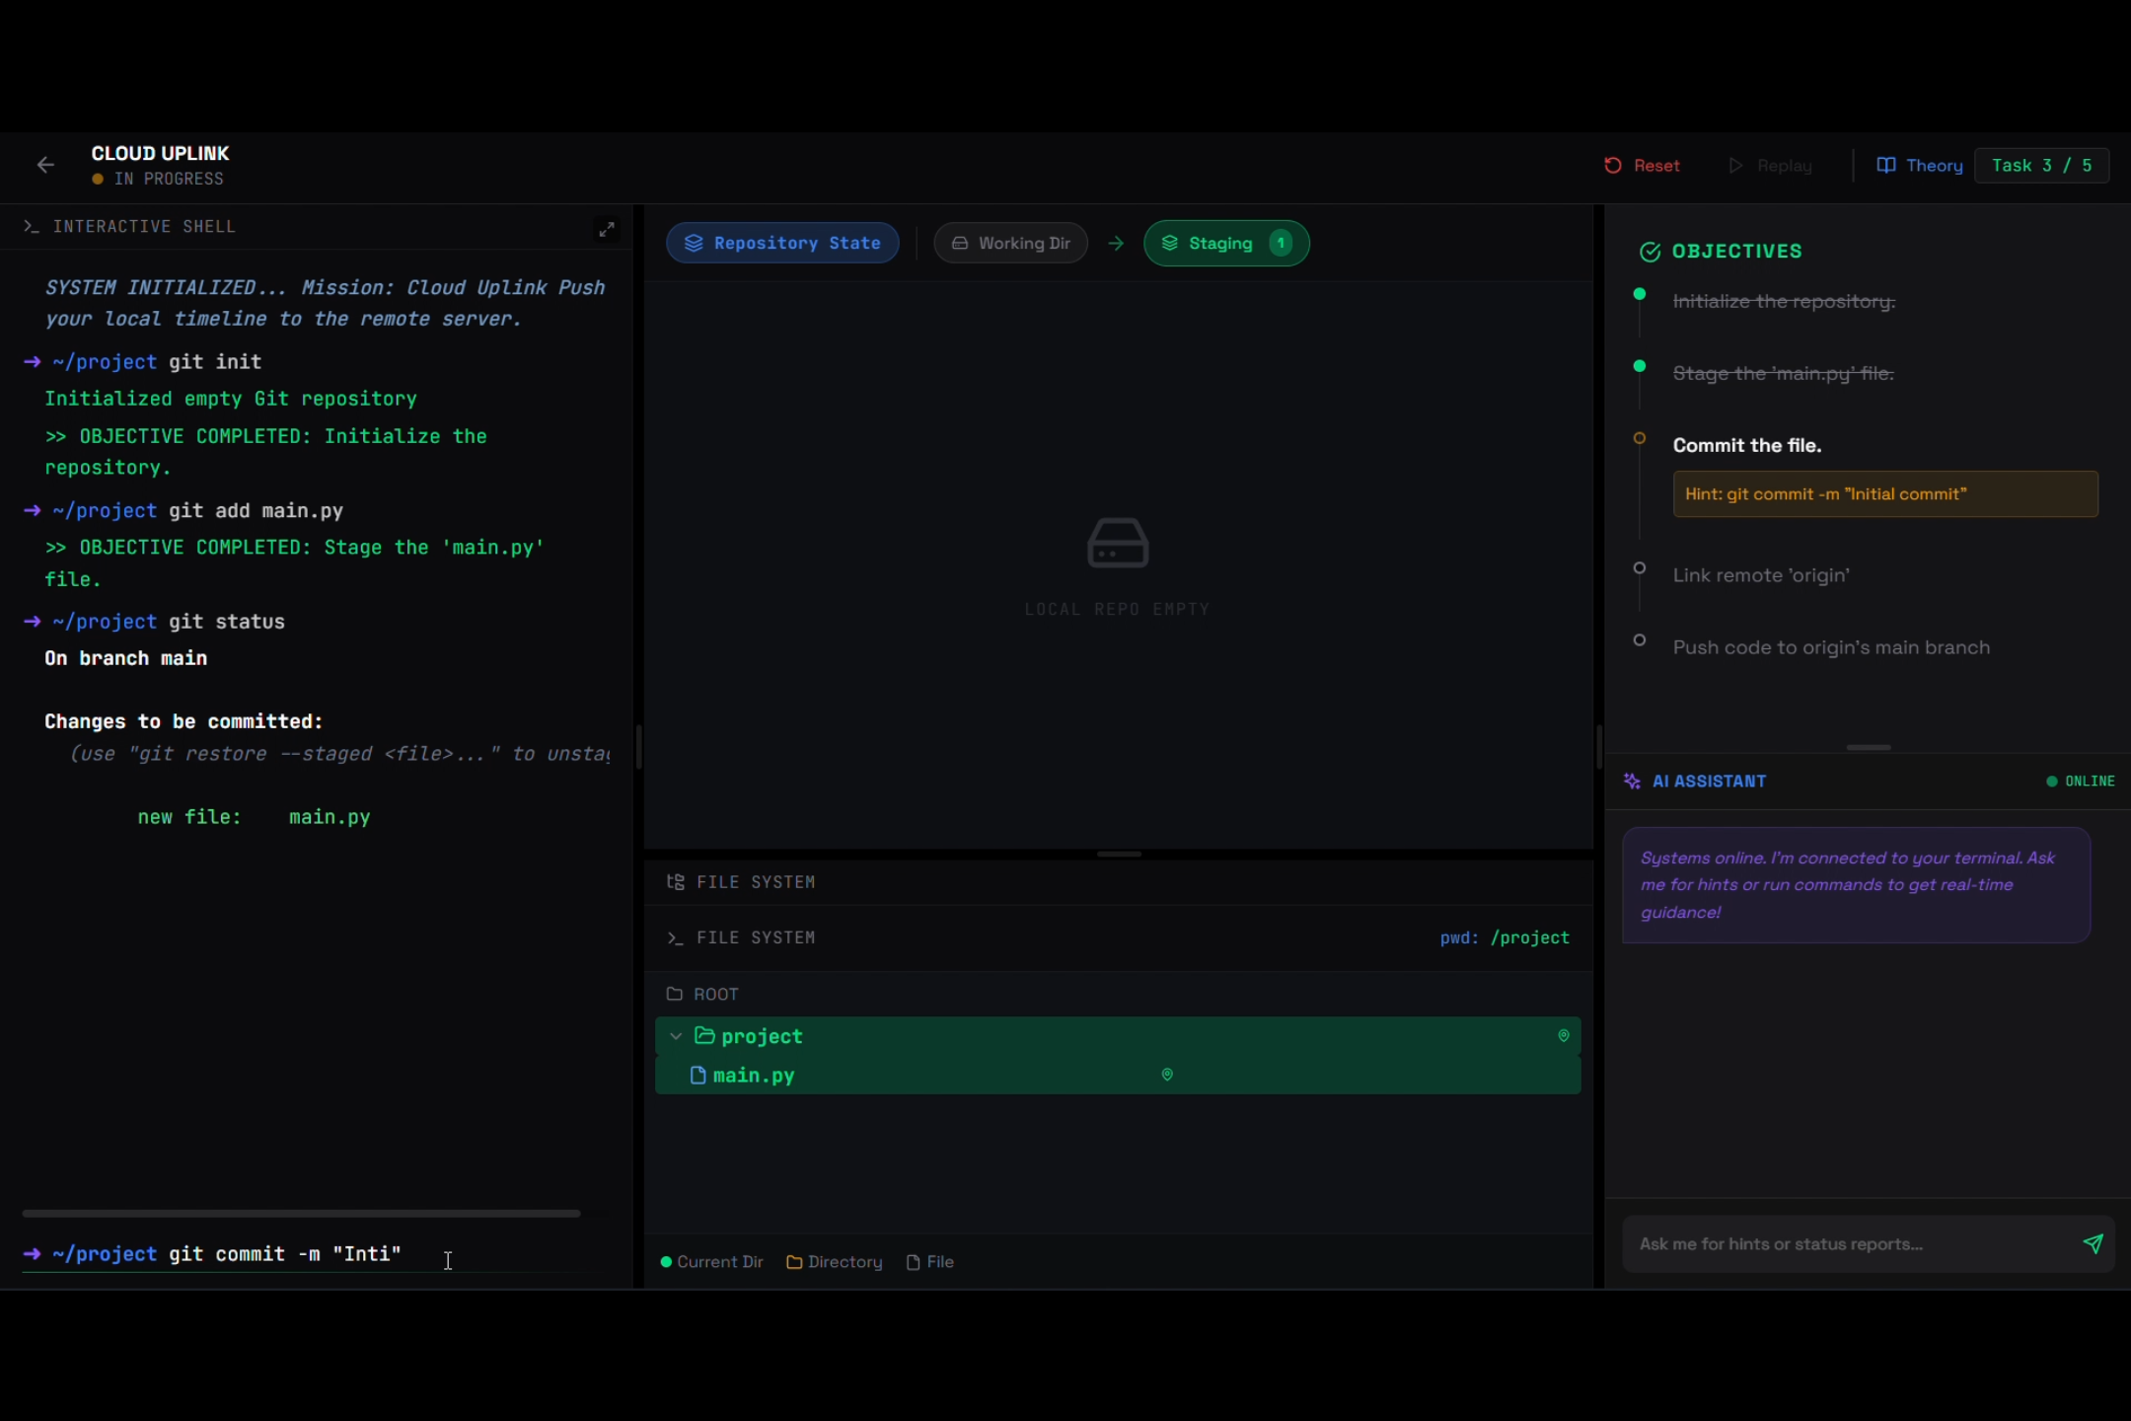Click the Commit the file objective marker
2131x1421 pixels.
point(1640,438)
